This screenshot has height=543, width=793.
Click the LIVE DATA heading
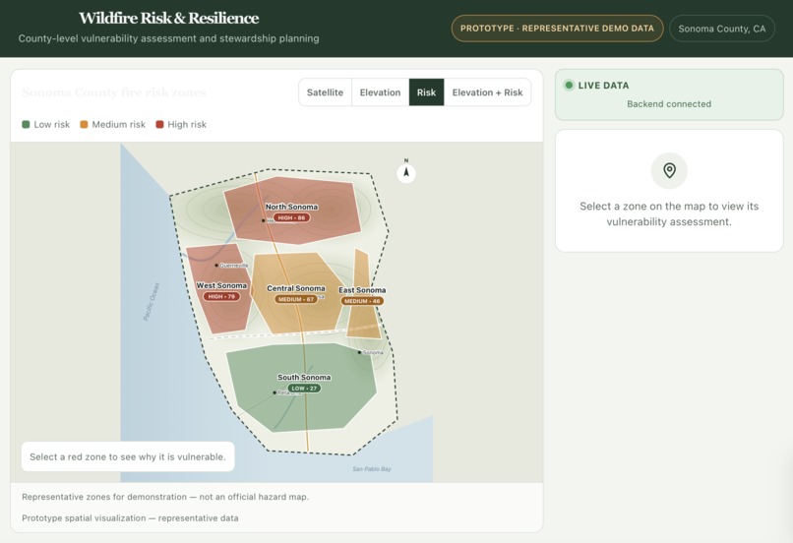click(x=603, y=86)
